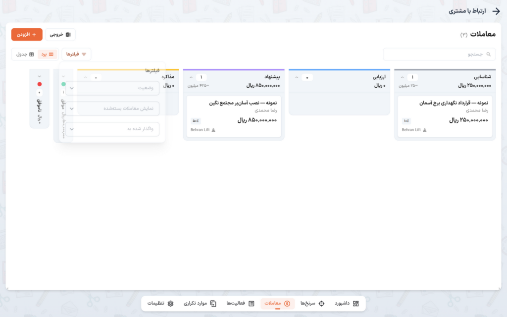Go to تنظیمات settings tab

pos(161,304)
